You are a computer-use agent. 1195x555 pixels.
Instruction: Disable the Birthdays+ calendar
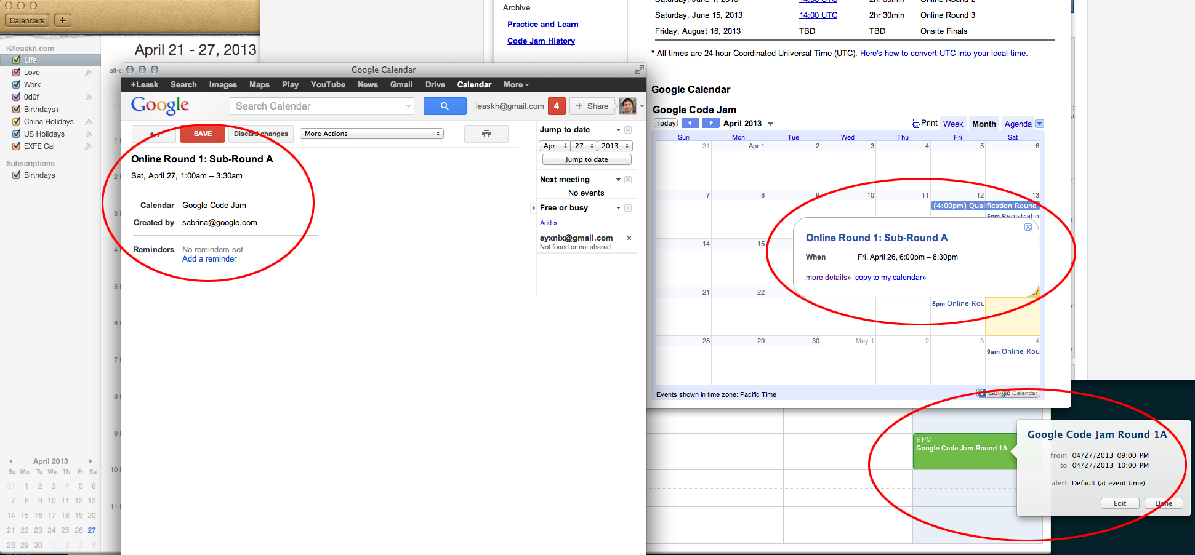[x=17, y=110]
